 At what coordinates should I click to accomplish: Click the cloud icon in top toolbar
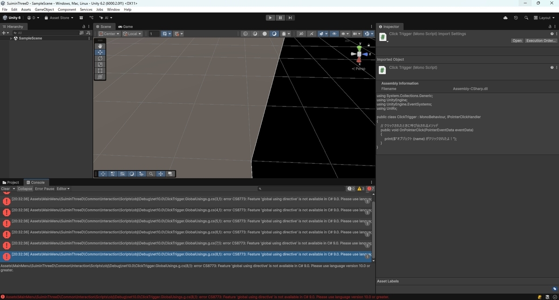pyautogui.click(x=505, y=18)
